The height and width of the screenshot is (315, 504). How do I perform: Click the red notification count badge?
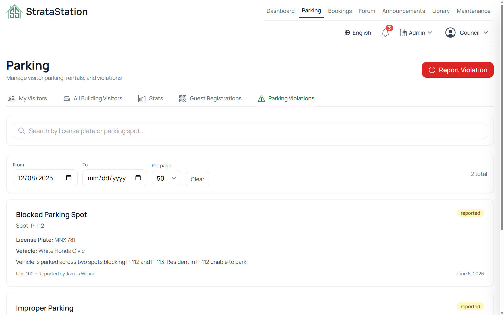click(x=389, y=28)
